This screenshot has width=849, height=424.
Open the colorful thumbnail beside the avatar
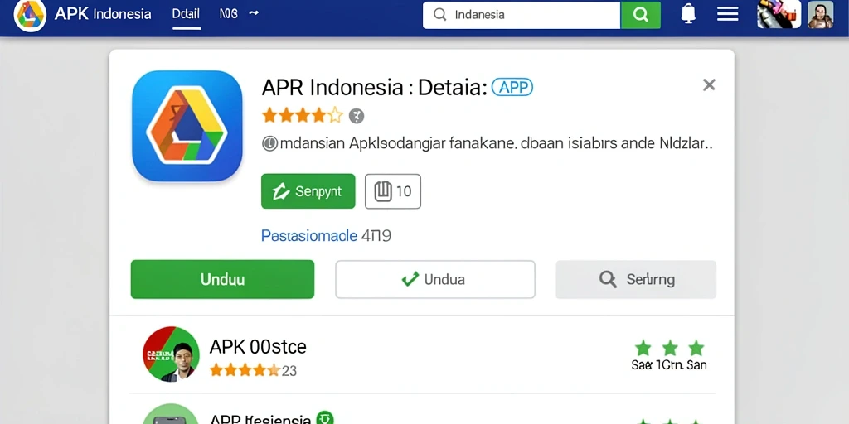[x=779, y=14]
